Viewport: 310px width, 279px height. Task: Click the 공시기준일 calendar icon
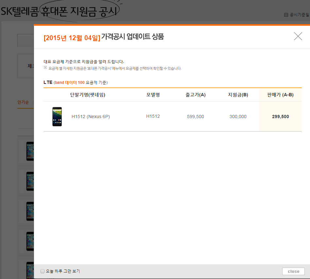286,15
